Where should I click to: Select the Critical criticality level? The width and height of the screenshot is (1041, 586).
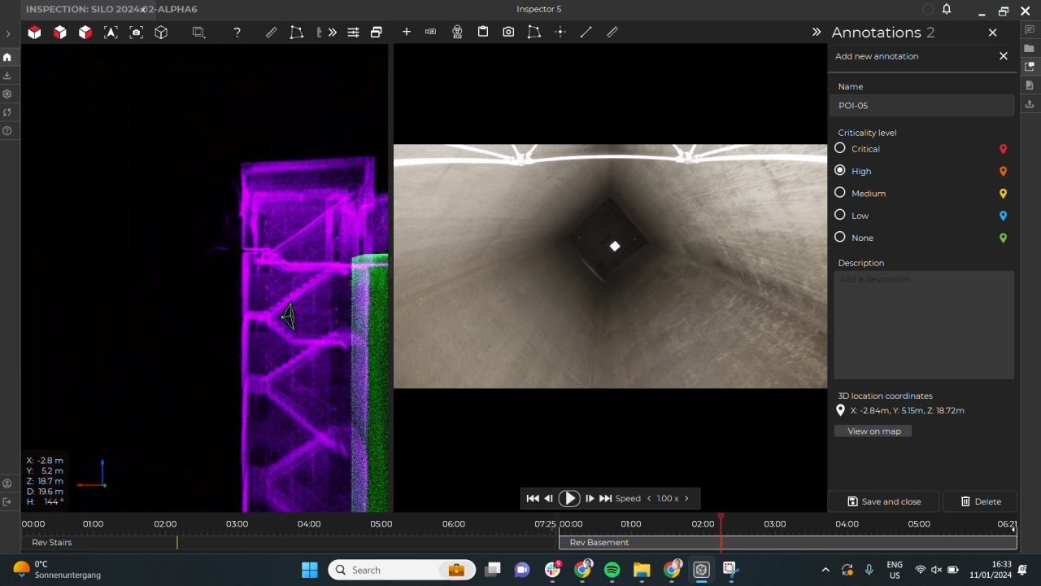(840, 148)
